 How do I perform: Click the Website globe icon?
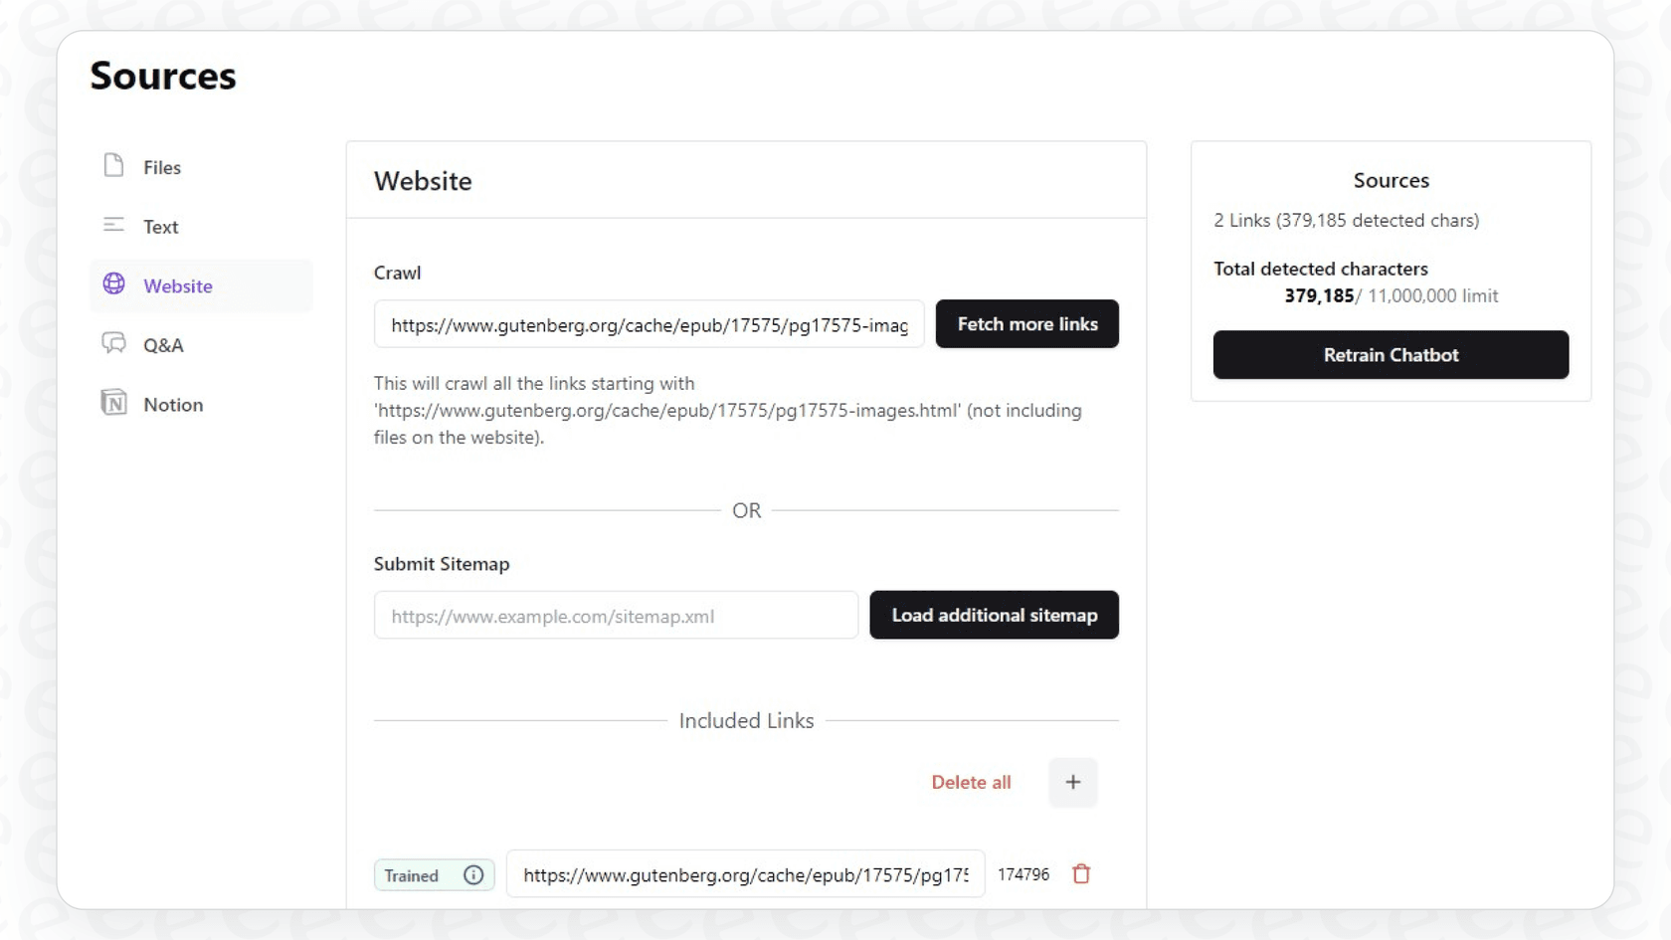click(x=112, y=284)
